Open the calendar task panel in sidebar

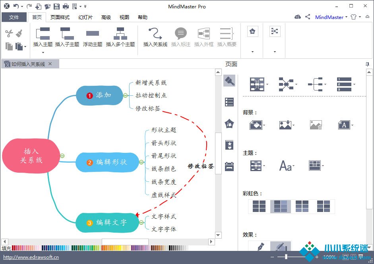point(229,166)
